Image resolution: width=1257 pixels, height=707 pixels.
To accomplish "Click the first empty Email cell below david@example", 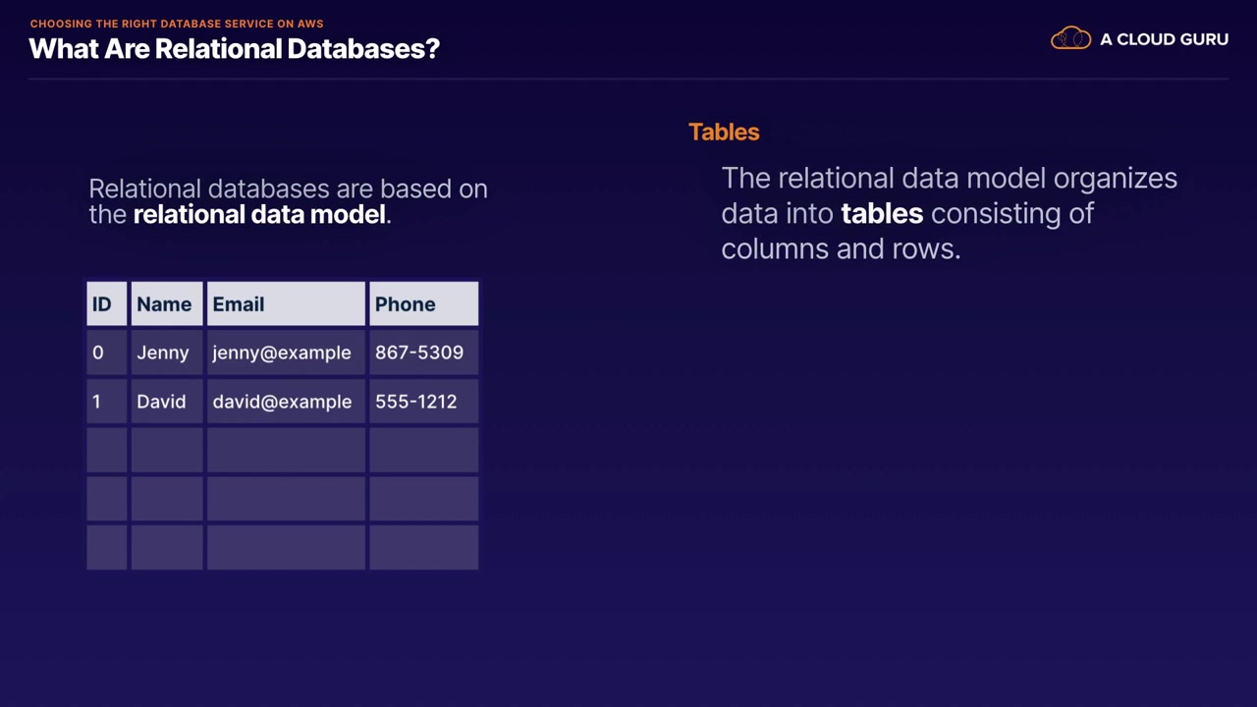I will coord(286,450).
